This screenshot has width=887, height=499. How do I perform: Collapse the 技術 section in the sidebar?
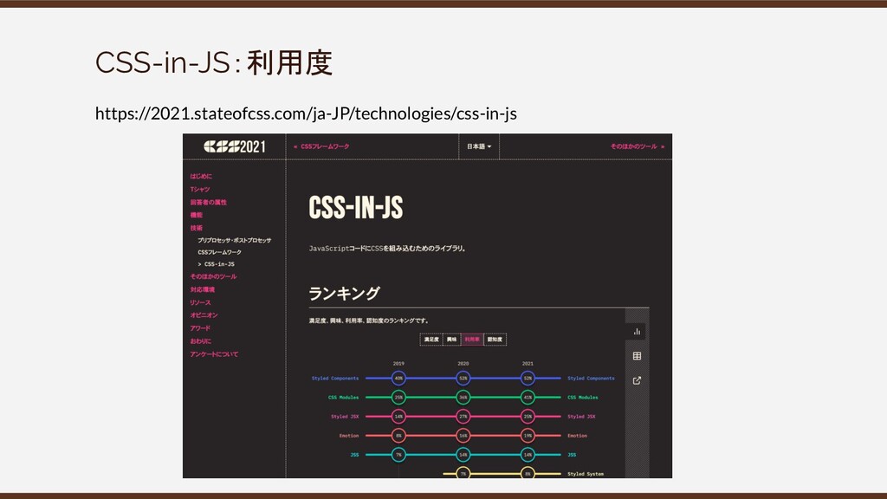[196, 228]
